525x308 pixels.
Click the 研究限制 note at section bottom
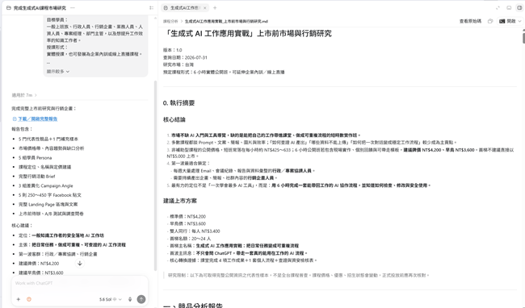298,276
